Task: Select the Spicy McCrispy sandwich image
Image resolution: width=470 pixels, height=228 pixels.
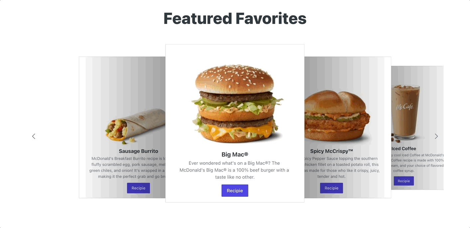Action: (x=337, y=116)
